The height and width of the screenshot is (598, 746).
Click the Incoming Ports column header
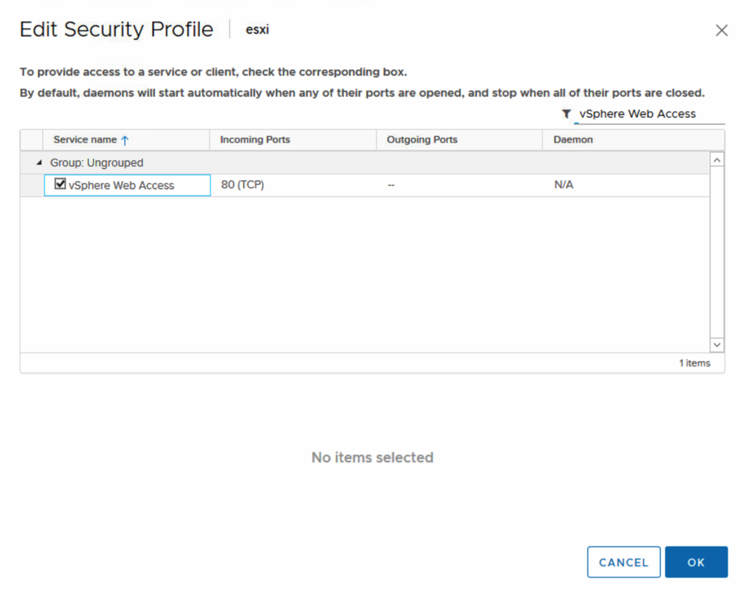pos(255,139)
